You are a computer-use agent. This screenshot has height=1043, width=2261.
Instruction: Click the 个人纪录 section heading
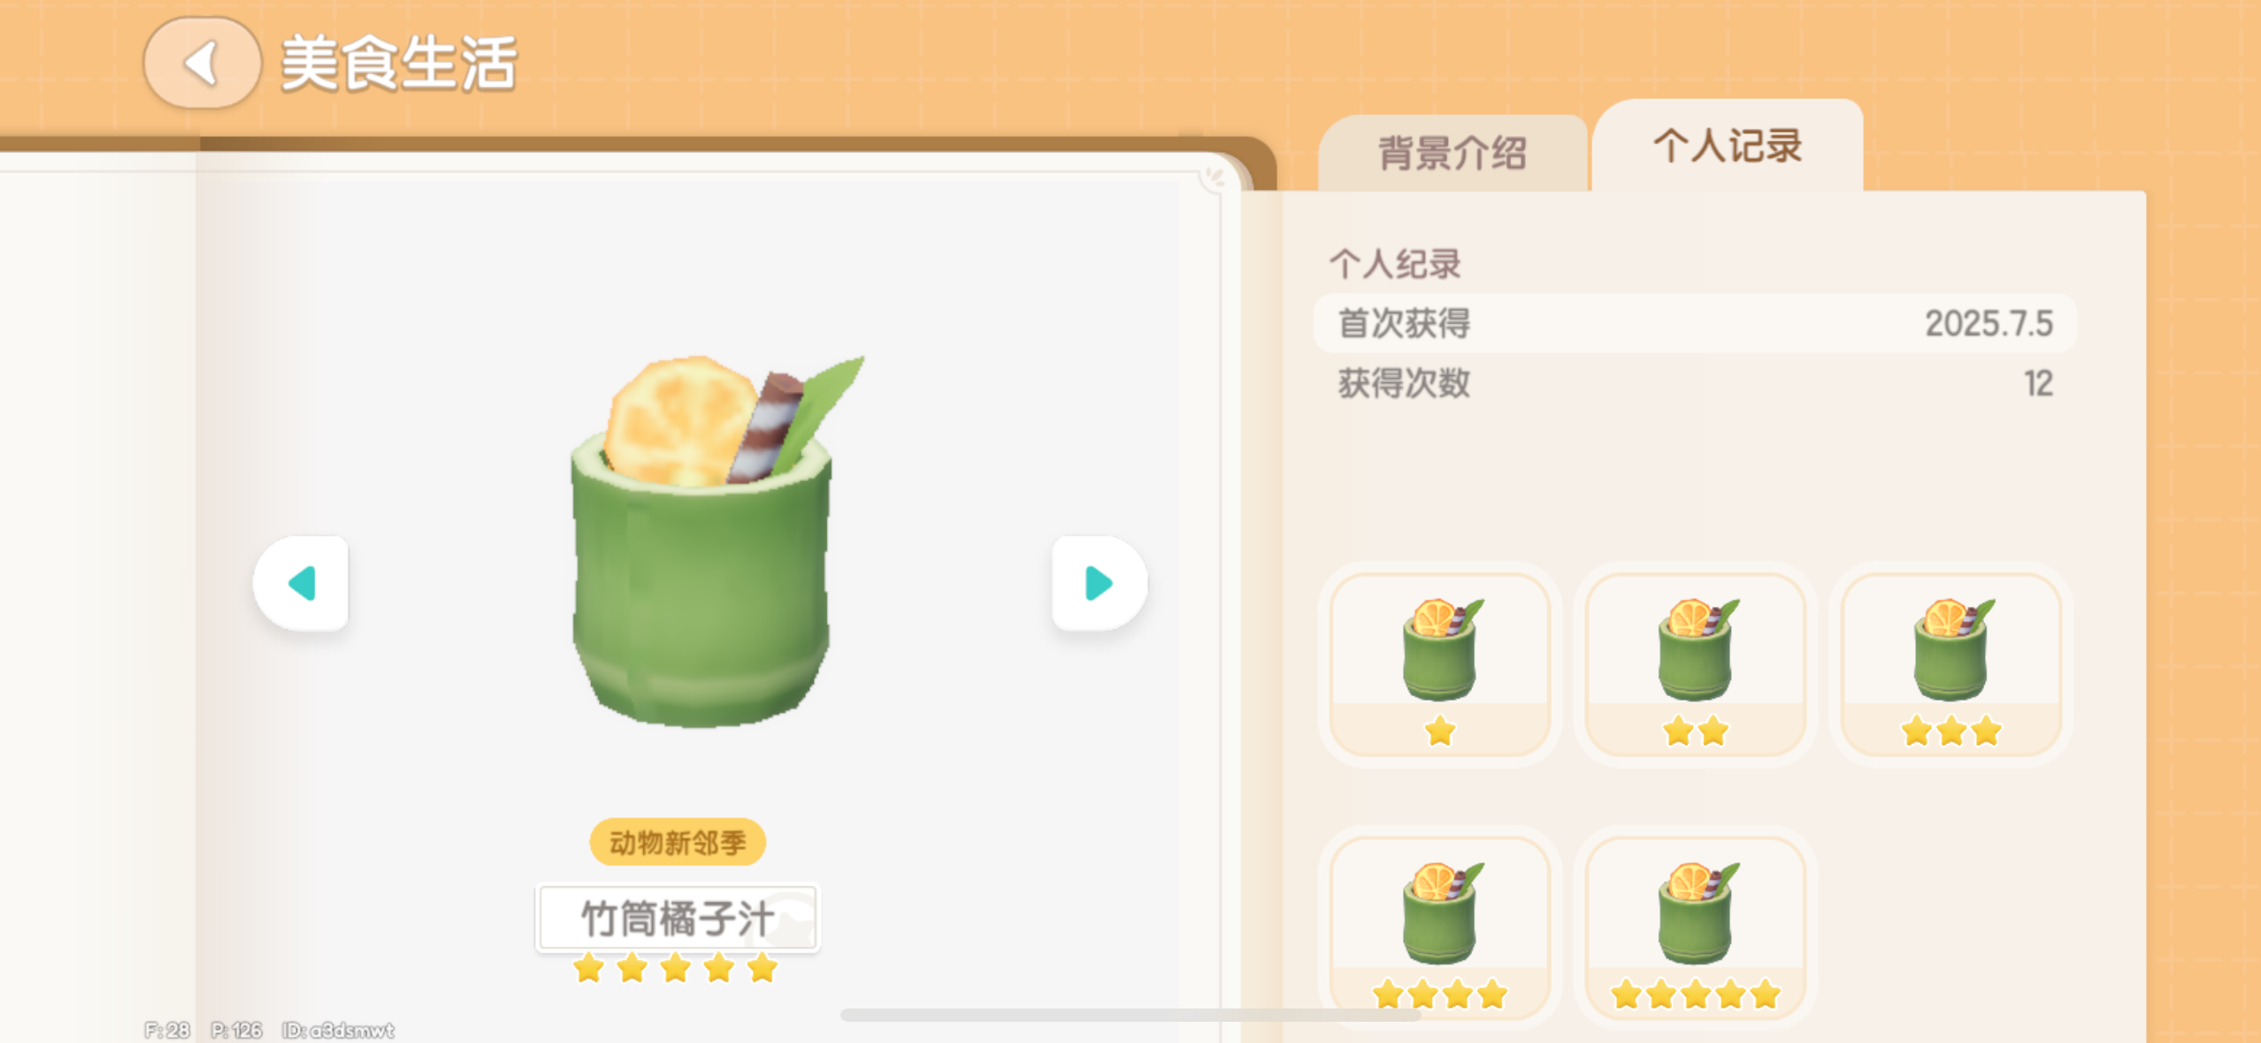coord(1395,264)
